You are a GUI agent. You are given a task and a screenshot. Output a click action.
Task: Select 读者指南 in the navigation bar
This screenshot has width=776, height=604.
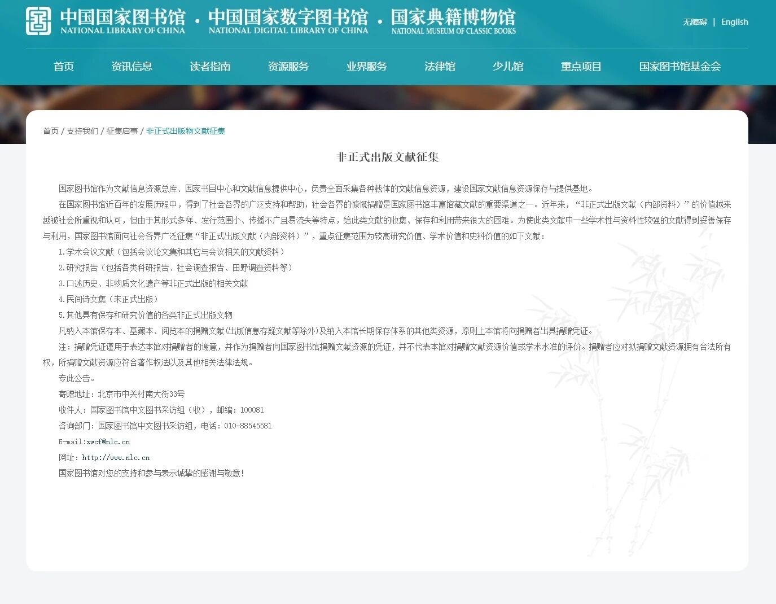point(210,67)
